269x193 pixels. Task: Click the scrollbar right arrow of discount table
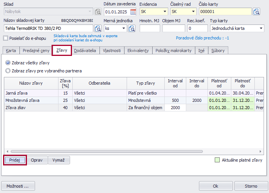tap(261, 151)
